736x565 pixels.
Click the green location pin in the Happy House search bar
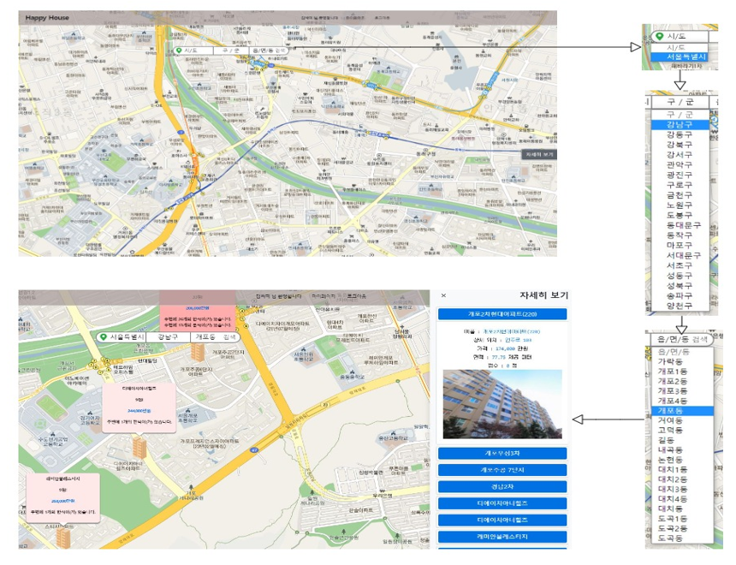coord(178,51)
